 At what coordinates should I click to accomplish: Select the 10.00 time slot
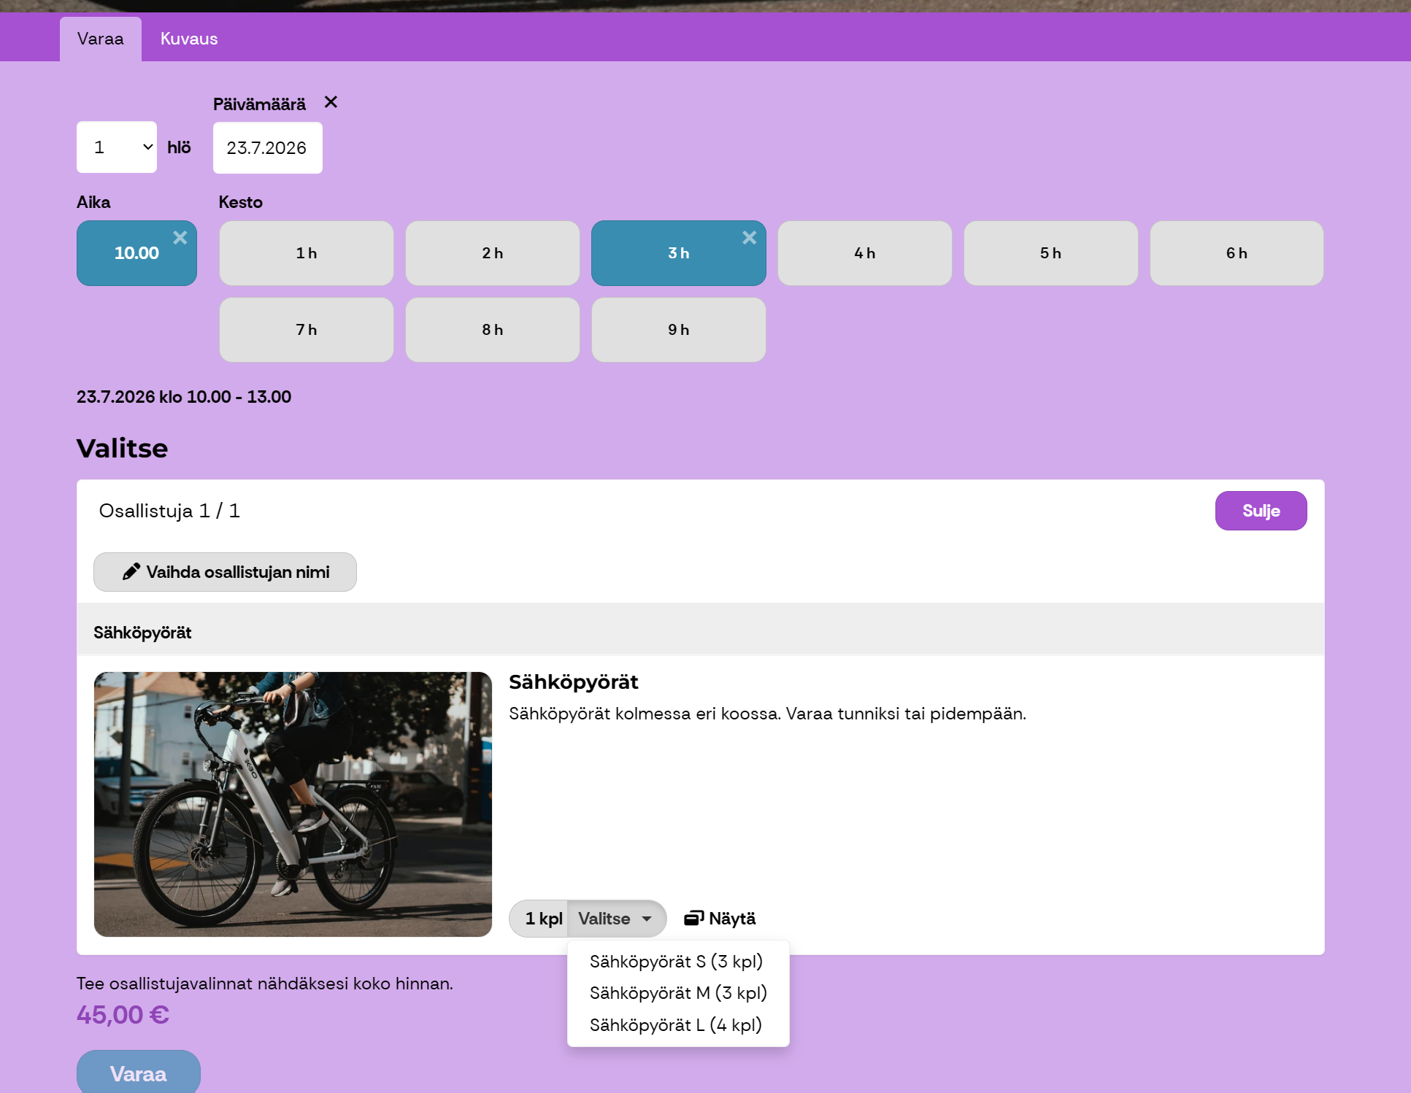(137, 253)
